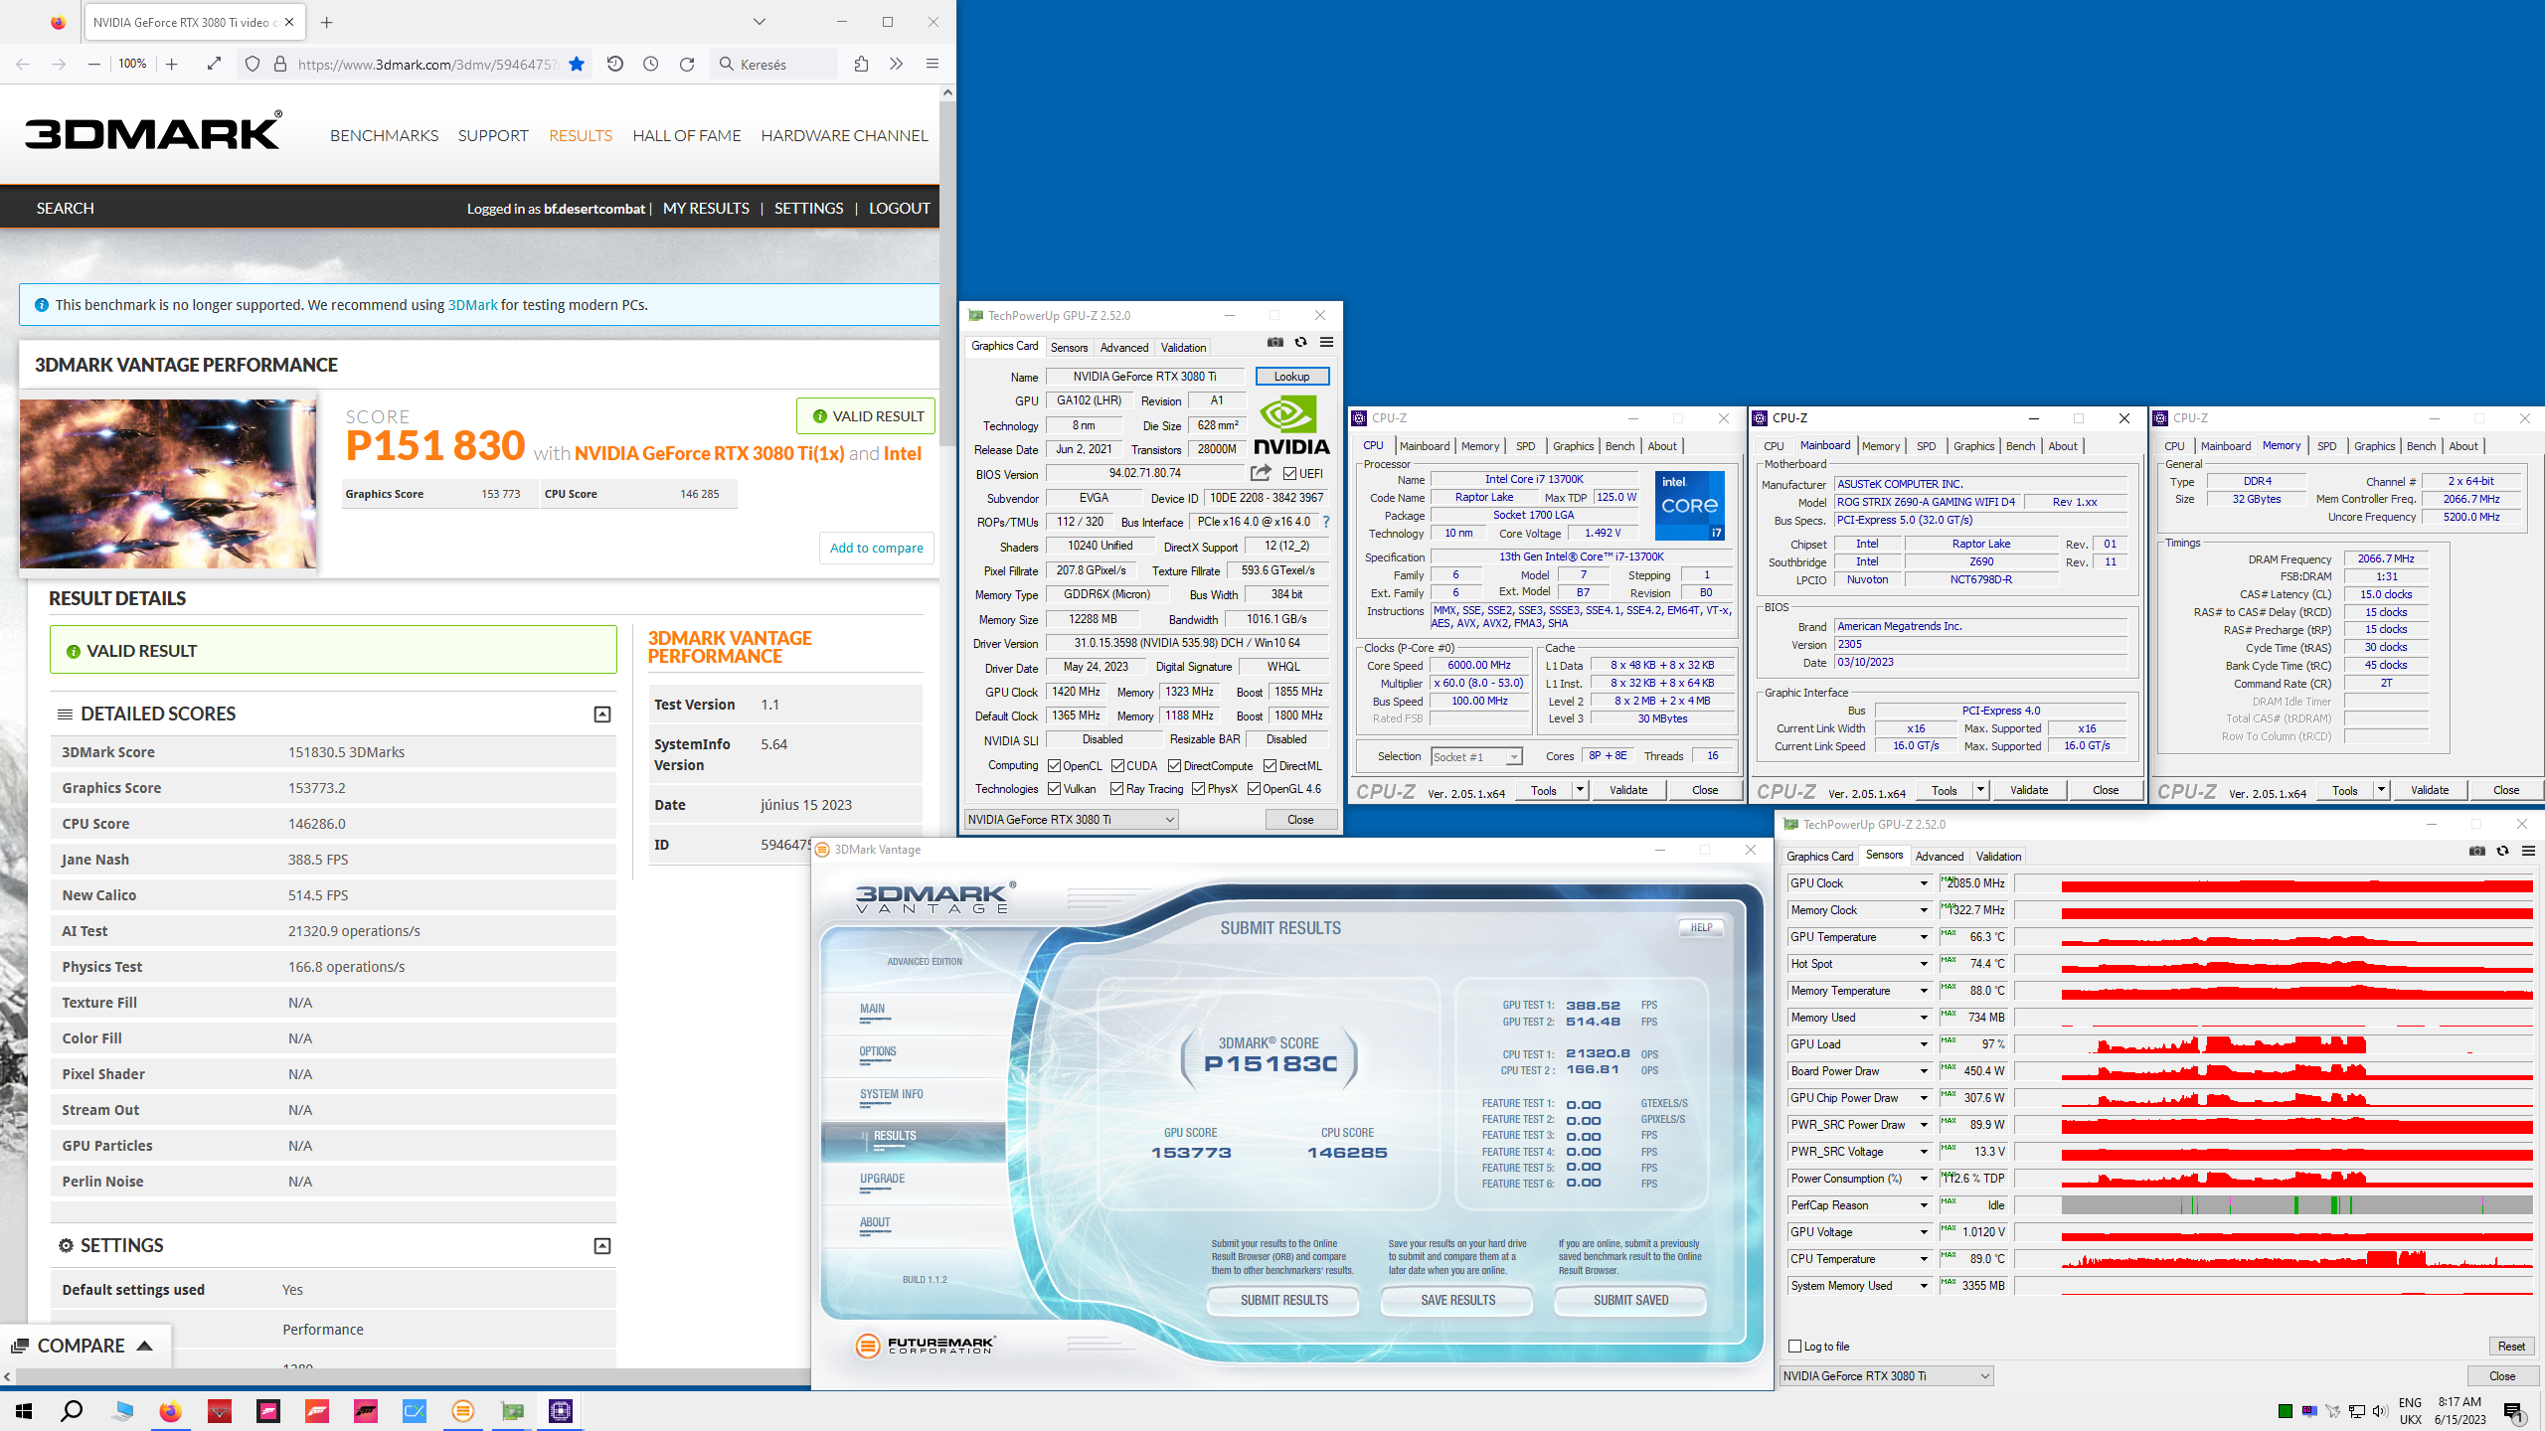Click Submit Results button in Vantage

pyautogui.click(x=1283, y=1300)
